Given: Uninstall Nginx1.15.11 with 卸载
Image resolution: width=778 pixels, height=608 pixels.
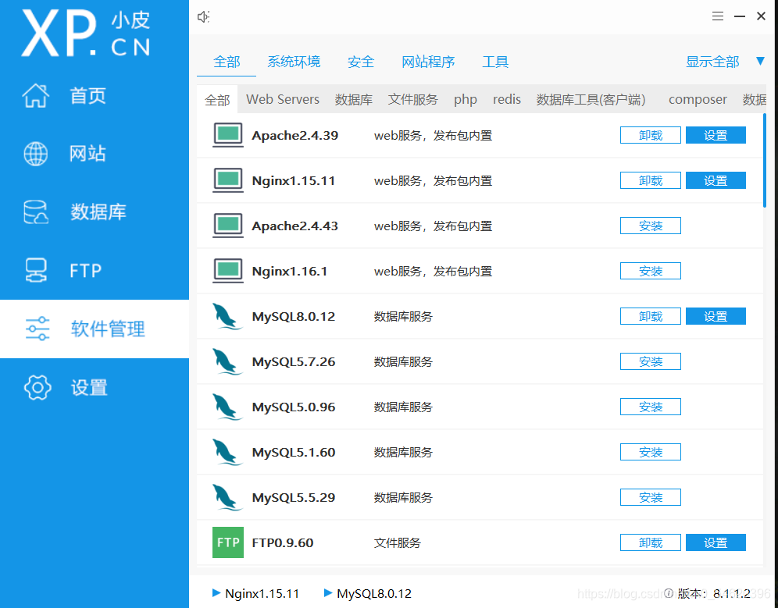Looking at the screenshot, I should tap(651, 180).
